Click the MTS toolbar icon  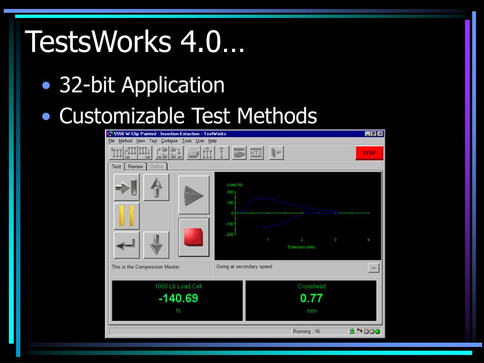[256, 153]
